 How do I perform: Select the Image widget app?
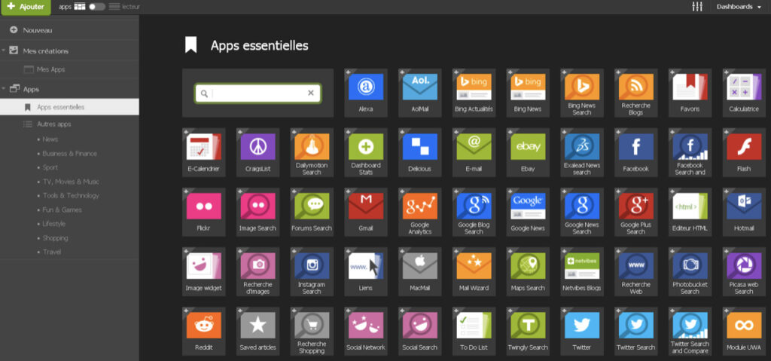203,271
